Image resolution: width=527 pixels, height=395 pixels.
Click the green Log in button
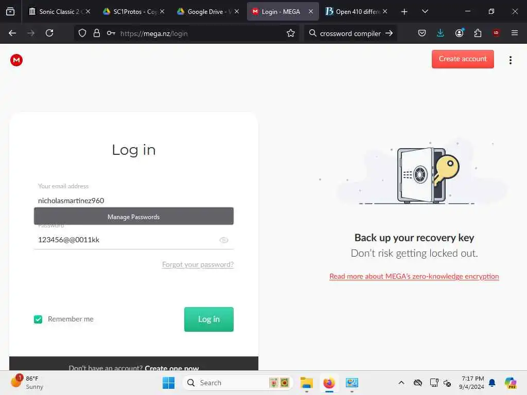[209, 319]
